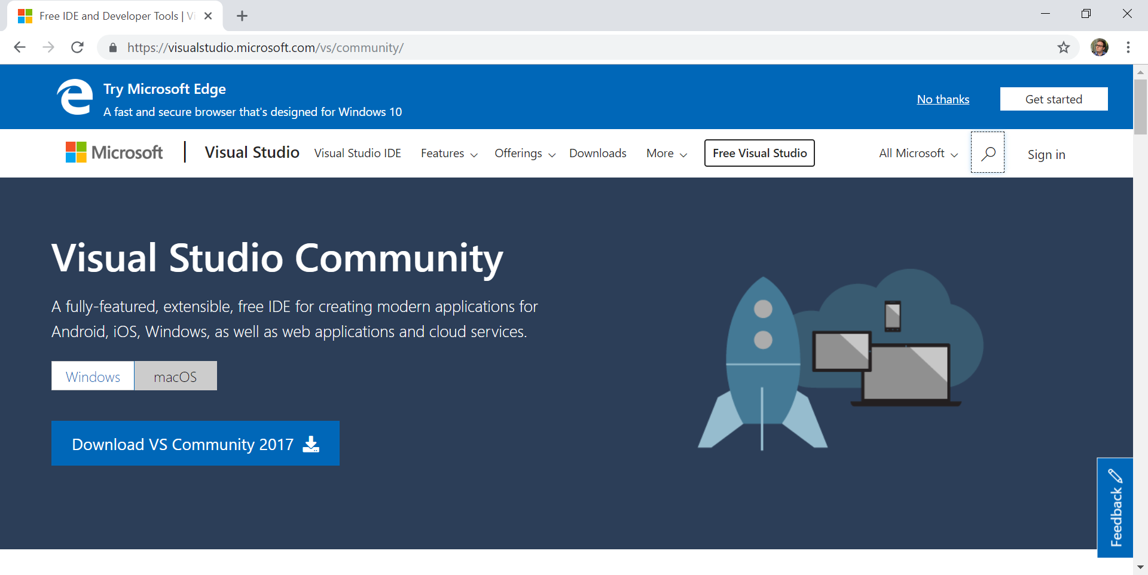Open a new browser tab

point(242,16)
